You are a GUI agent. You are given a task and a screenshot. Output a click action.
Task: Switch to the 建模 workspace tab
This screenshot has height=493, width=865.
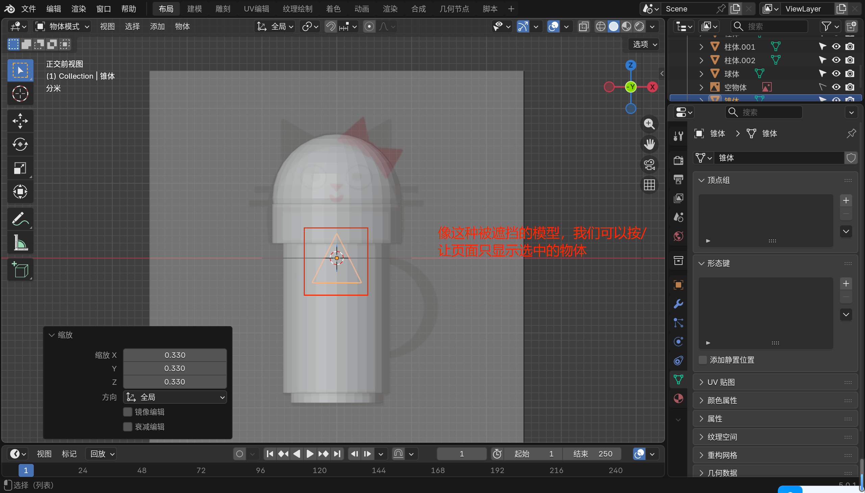(x=194, y=9)
